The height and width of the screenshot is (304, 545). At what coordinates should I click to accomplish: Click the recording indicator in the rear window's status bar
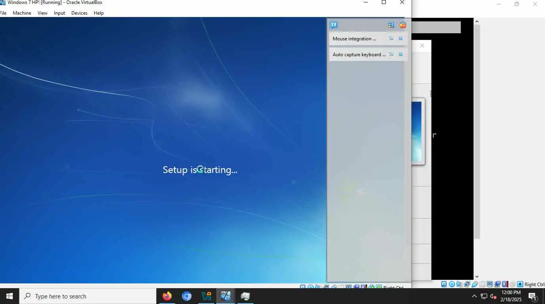pyautogui.click(x=497, y=284)
